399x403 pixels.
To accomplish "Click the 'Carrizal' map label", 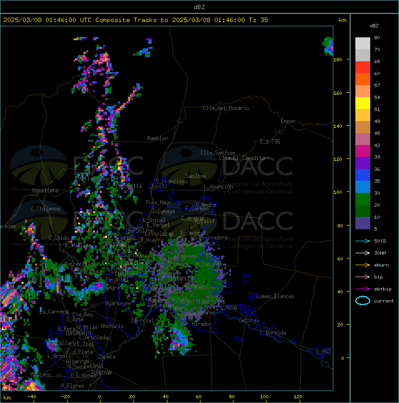I will [x=142, y=321].
